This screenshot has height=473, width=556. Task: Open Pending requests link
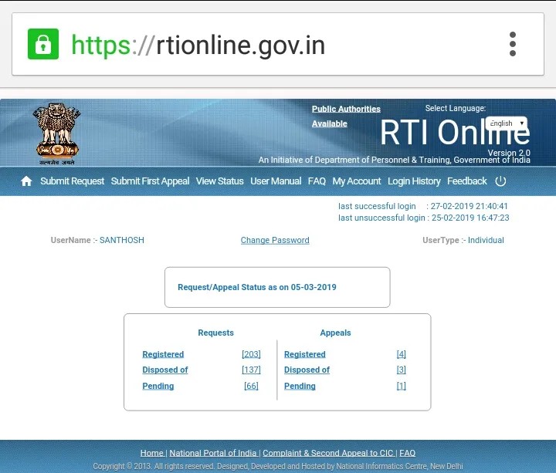pos(158,386)
